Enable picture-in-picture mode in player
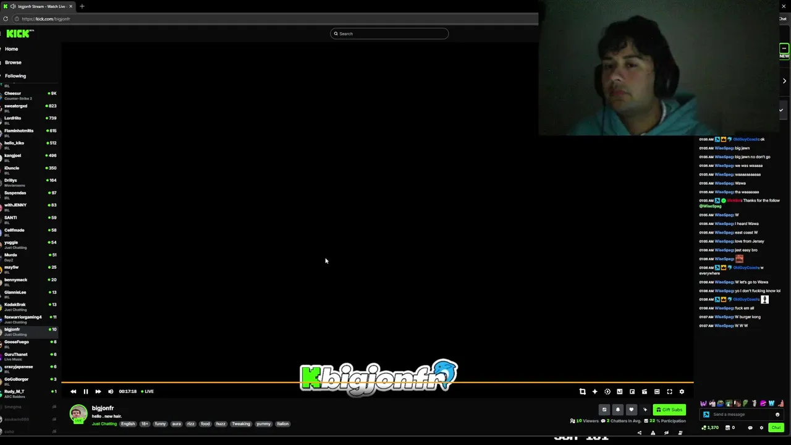This screenshot has width=791, height=445. (x=632, y=391)
